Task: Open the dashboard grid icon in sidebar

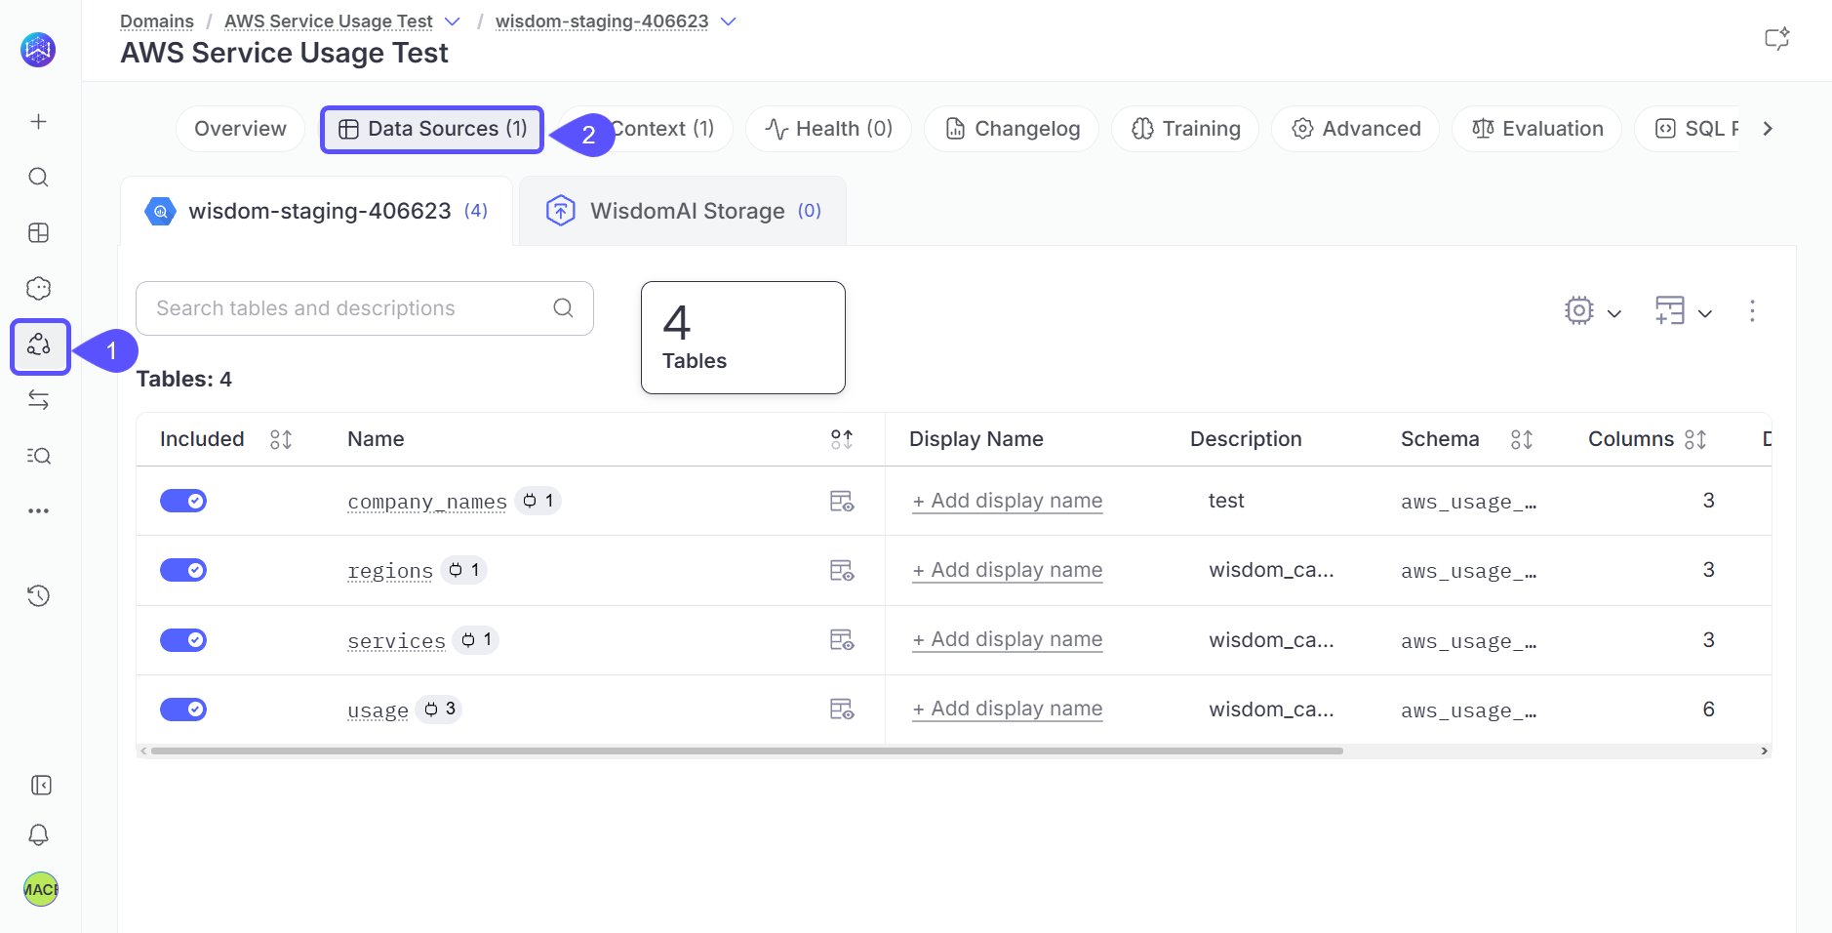Action: pyautogui.click(x=38, y=232)
